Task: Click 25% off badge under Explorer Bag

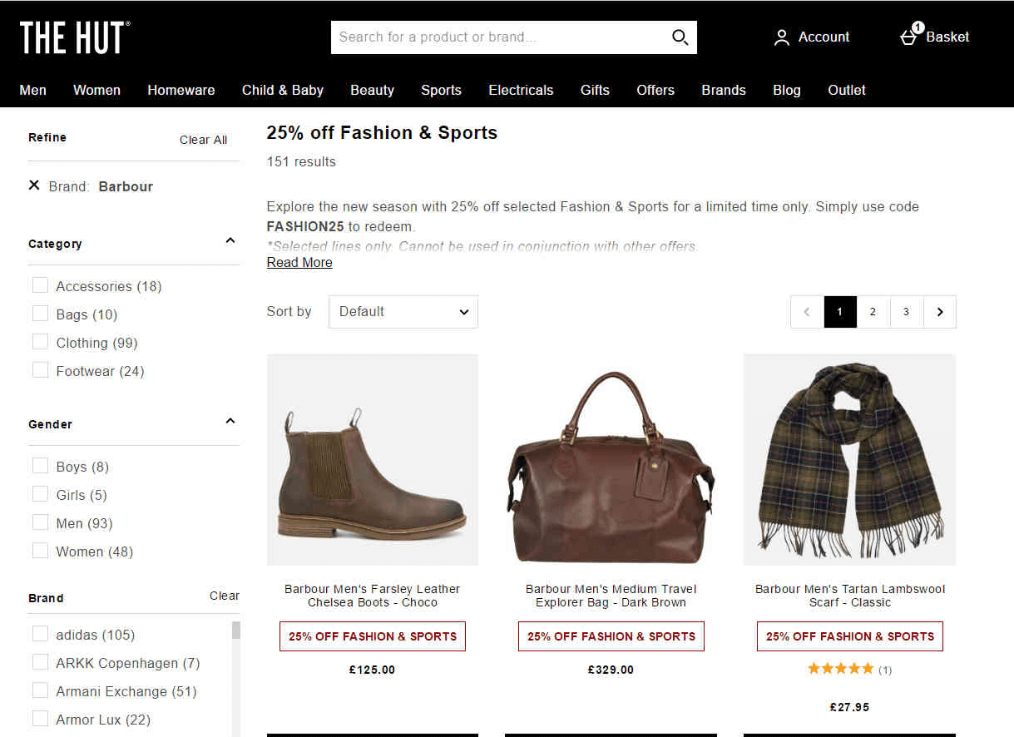Action: coord(611,636)
